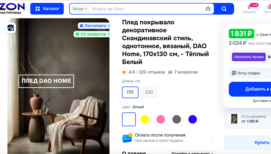The width and height of the screenshot is (271, 154).
Task: Choose the white color option
Action: (x=129, y=119)
